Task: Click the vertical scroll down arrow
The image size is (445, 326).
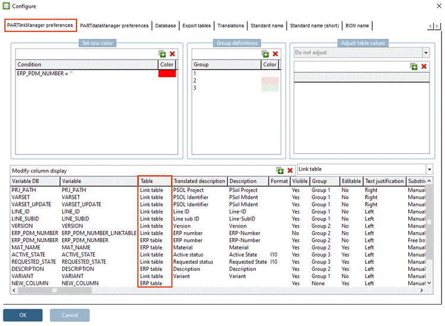Action: 429,283
